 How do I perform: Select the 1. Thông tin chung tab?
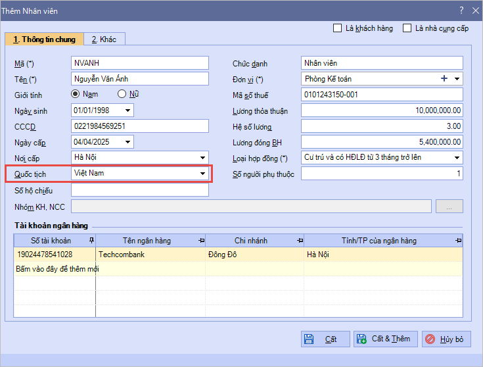click(x=45, y=39)
